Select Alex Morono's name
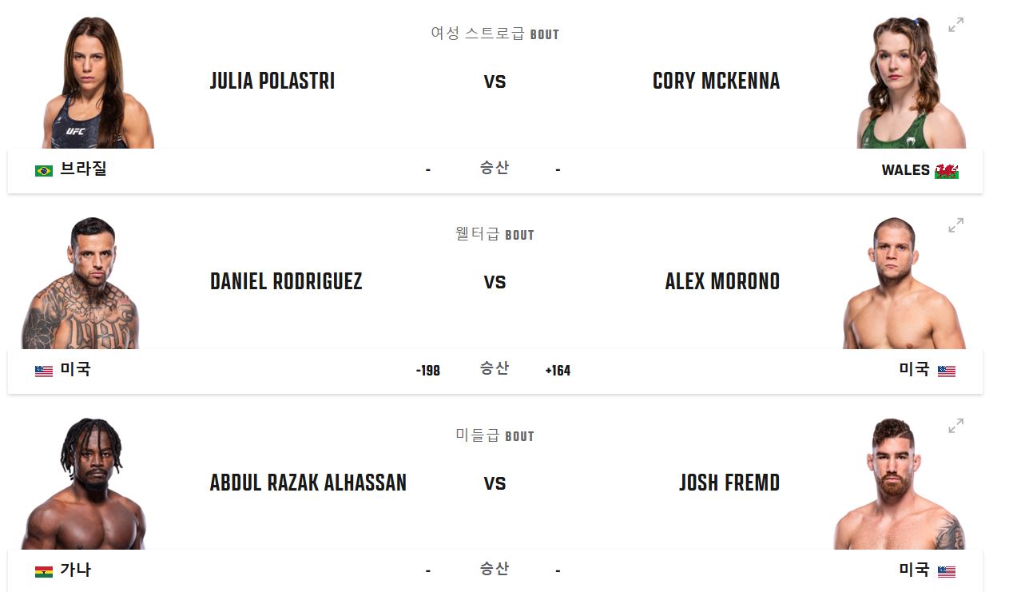 click(x=721, y=281)
